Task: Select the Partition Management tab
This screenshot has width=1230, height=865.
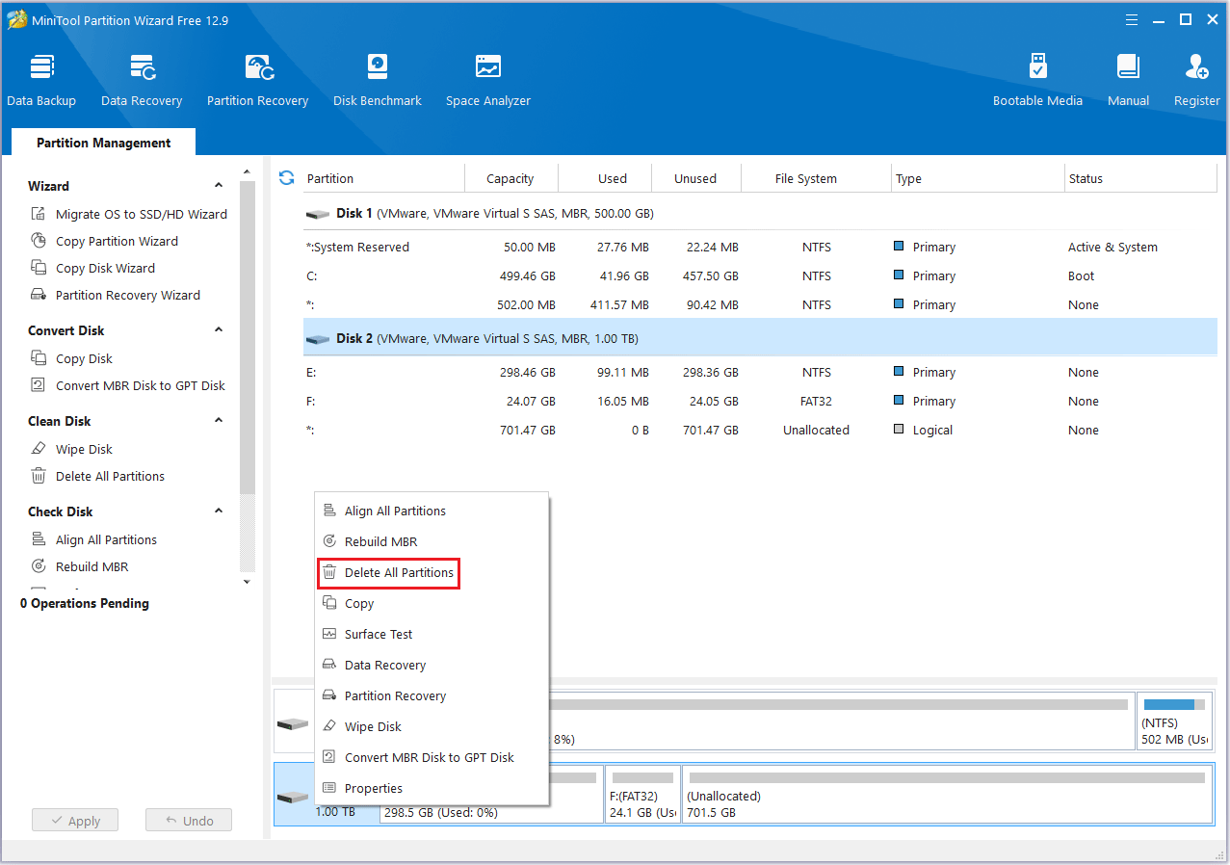Action: coord(103,143)
